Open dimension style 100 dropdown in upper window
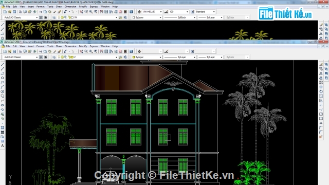Screen dimensions: 329x185 pos(187,12)
